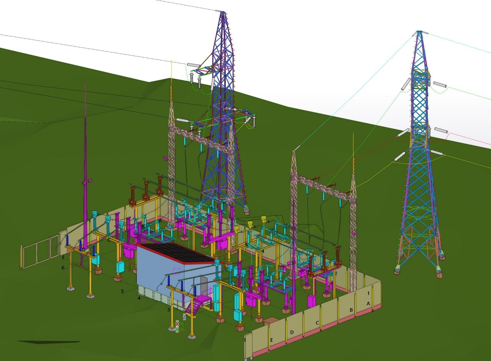491x361 pixels.
Task: Select the magenta dashed circle on building wall
Action: click(176, 271)
